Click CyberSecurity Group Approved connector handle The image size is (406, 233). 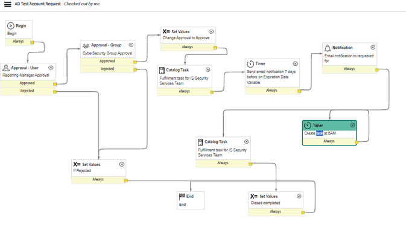(135, 62)
